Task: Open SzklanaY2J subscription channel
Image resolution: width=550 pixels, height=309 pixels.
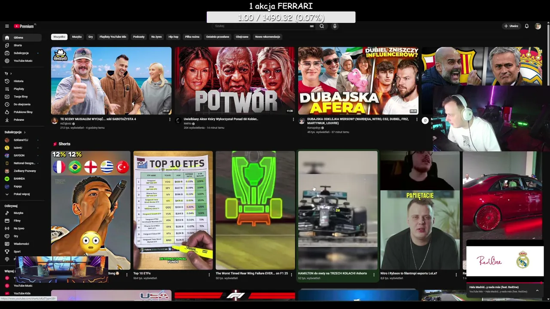Action: (x=21, y=140)
